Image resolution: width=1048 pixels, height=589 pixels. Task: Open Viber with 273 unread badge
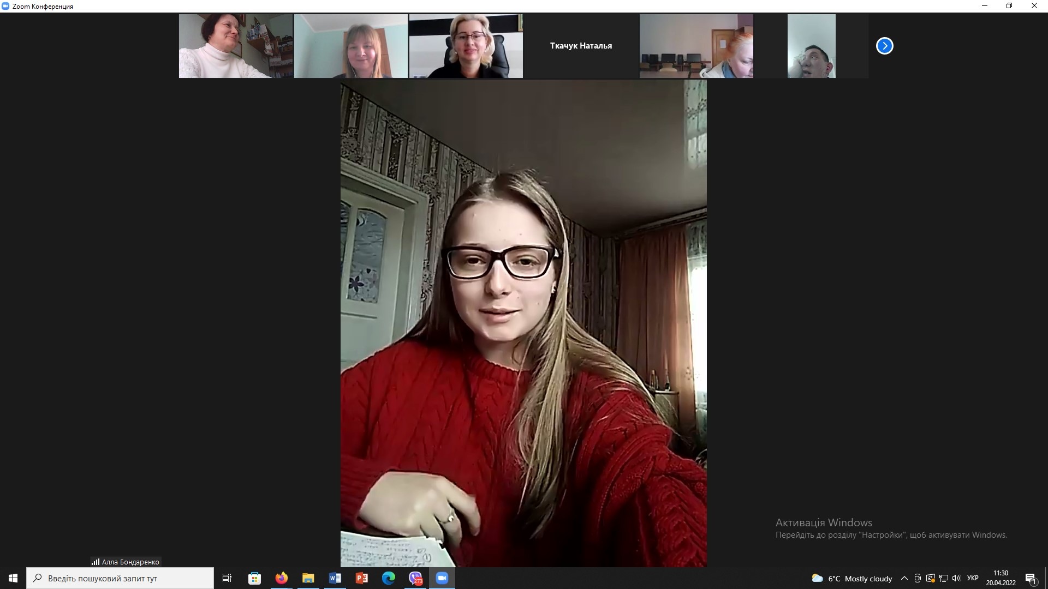coord(415,578)
